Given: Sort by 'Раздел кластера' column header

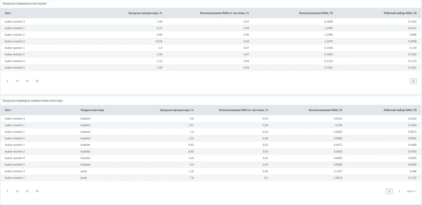Looking at the screenshot, I should [x=92, y=110].
